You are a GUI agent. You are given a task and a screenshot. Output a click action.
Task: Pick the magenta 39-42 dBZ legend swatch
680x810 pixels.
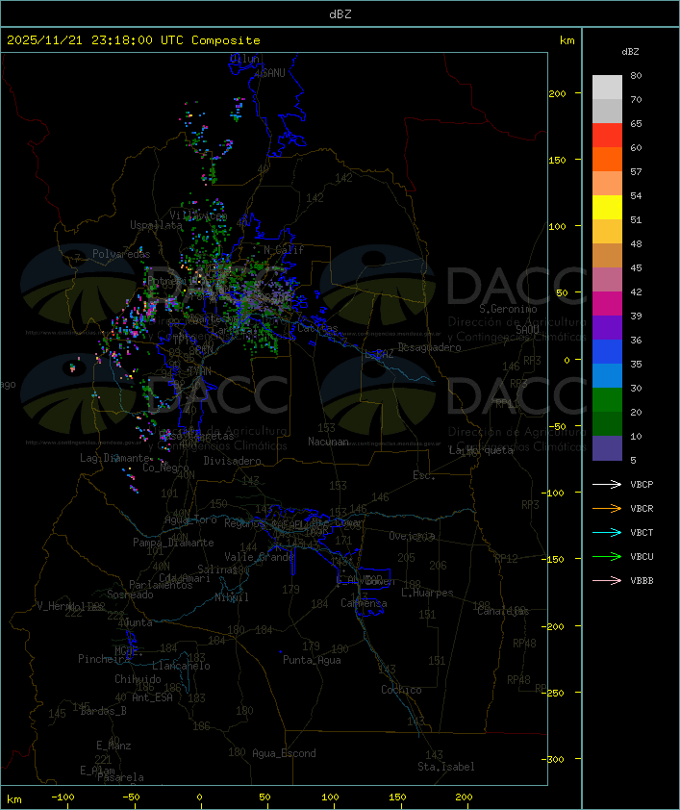(x=607, y=304)
